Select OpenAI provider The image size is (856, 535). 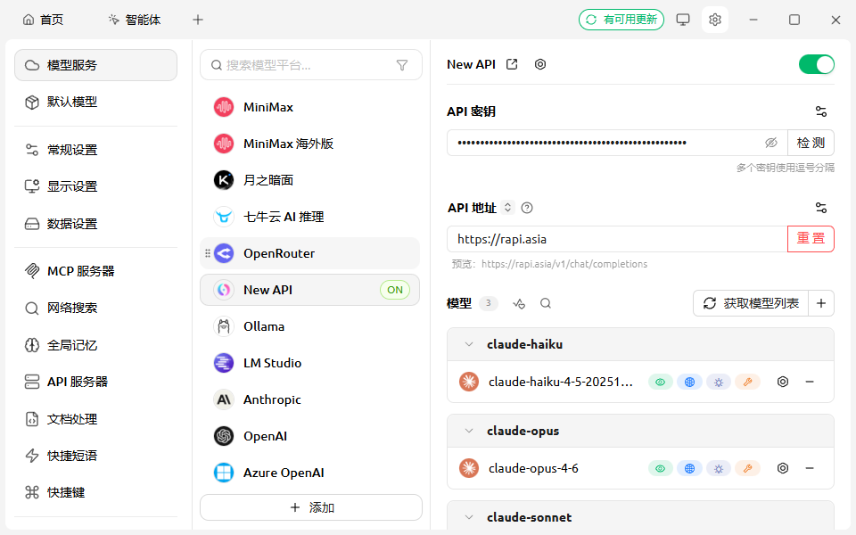click(x=310, y=436)
